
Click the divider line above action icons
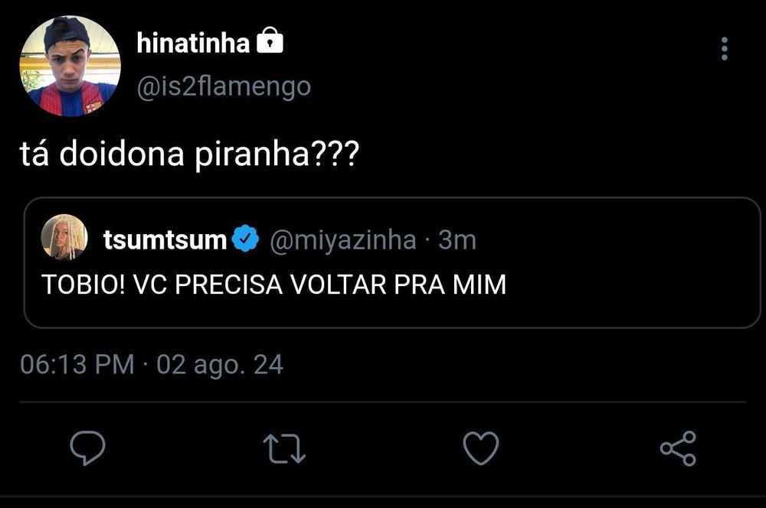pyautogui.click(x=382, y=402)
